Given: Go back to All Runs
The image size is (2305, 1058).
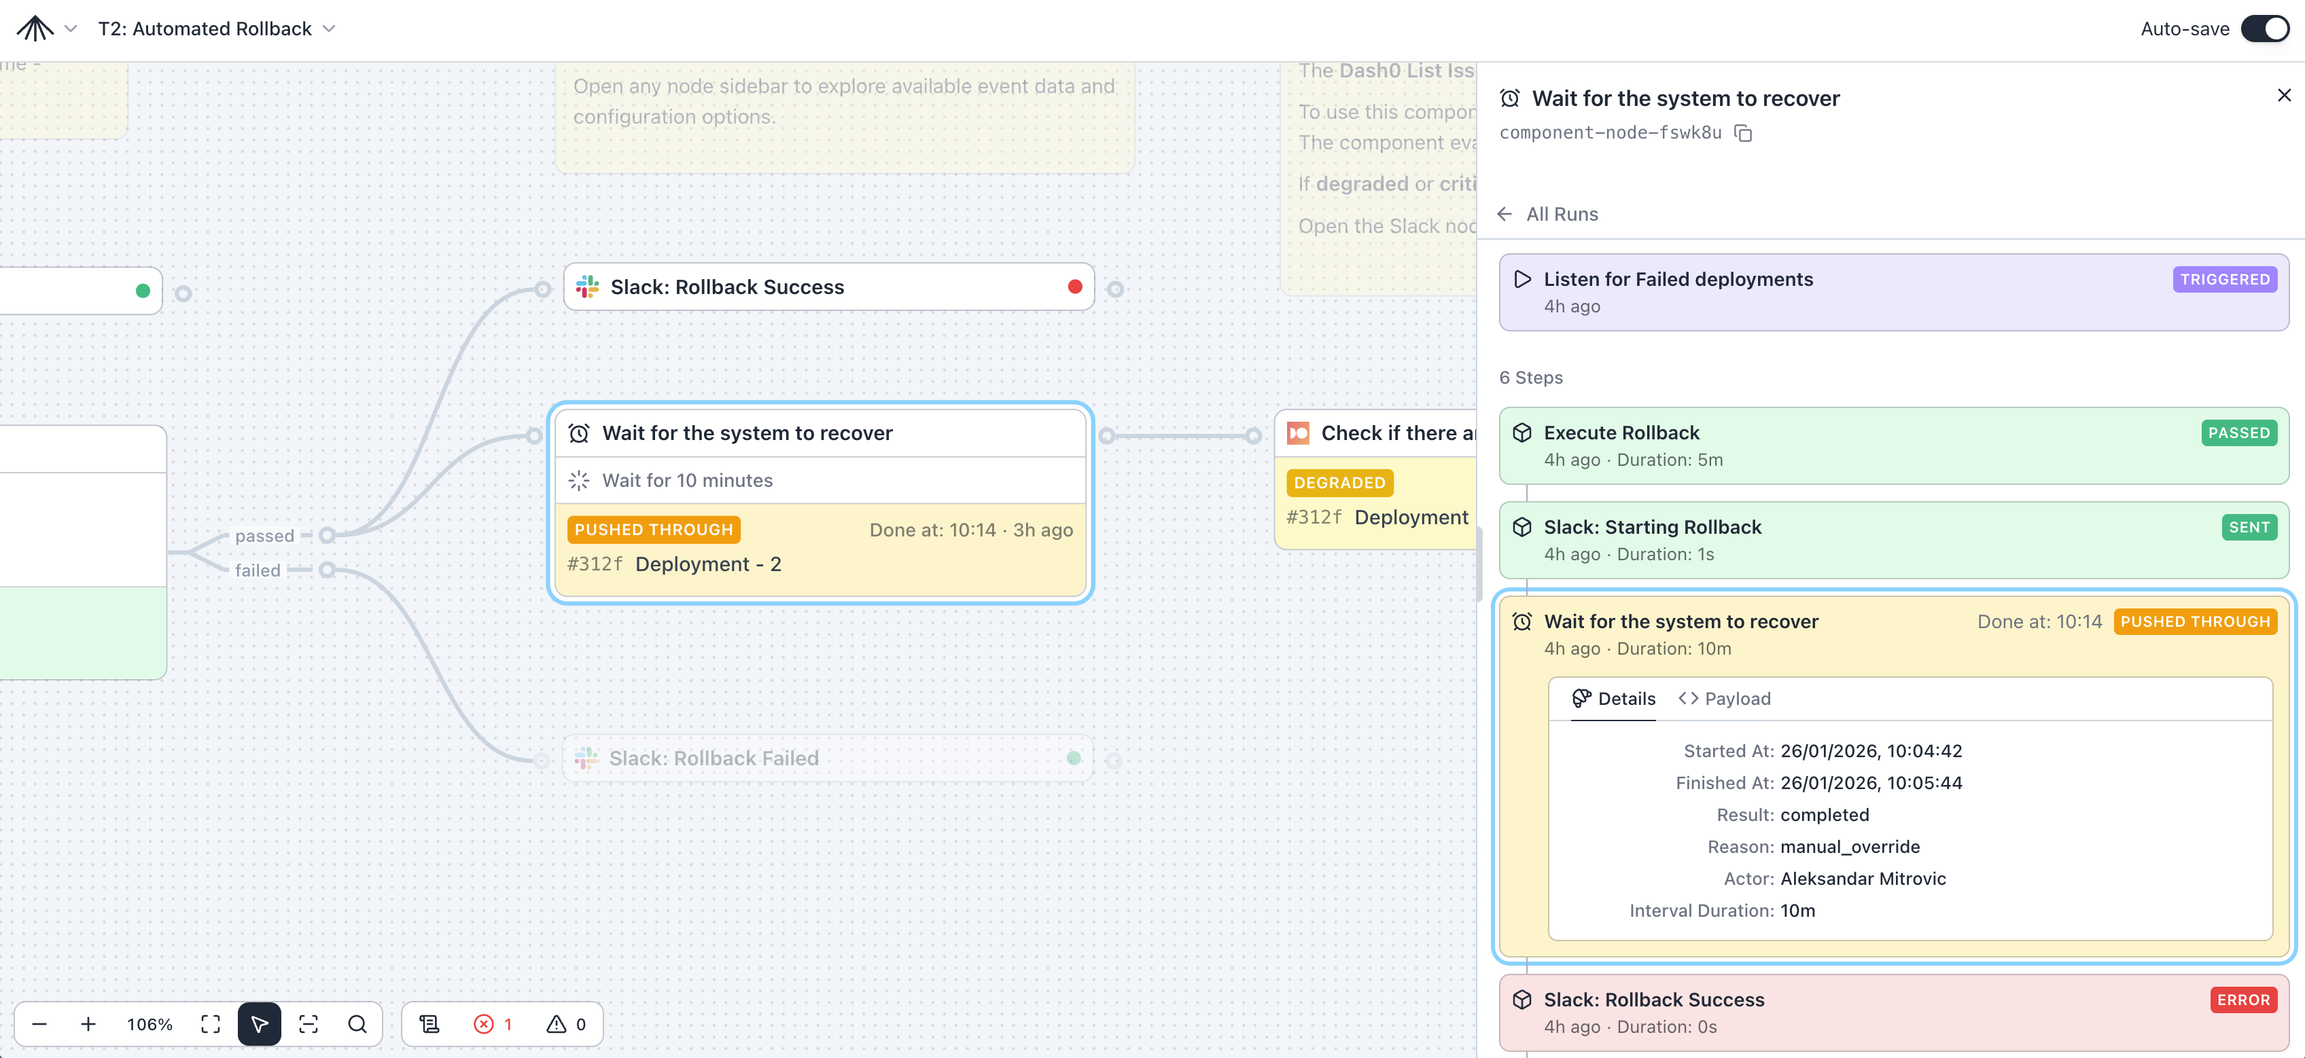Looking at the screenshot, I should (x=1549, y=214).
